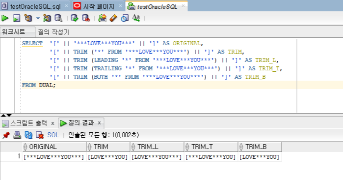The image size is (343, 180).
Task: Click 인출된 모든 행 status text
Action: pyautogui.click(x=104, y=135)
